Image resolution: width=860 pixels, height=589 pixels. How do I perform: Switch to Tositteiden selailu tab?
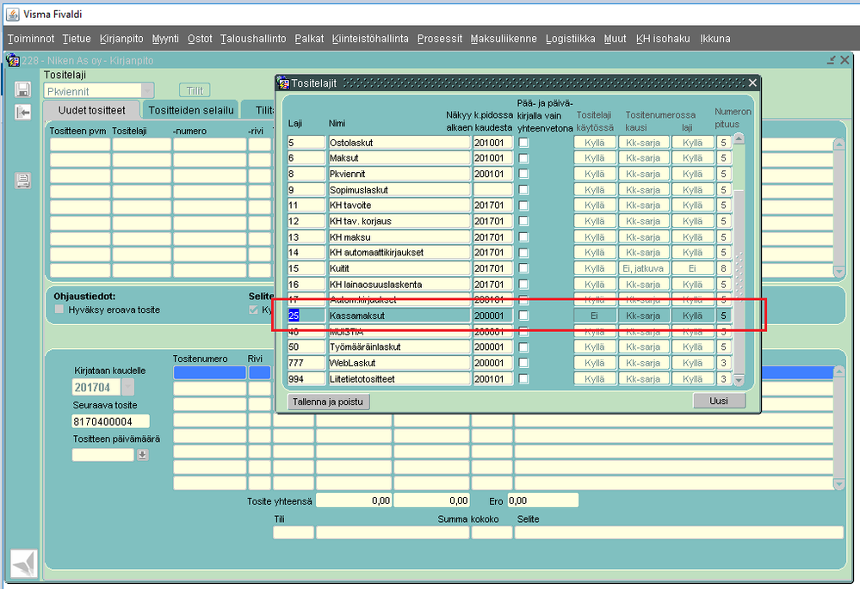(191, 110)
